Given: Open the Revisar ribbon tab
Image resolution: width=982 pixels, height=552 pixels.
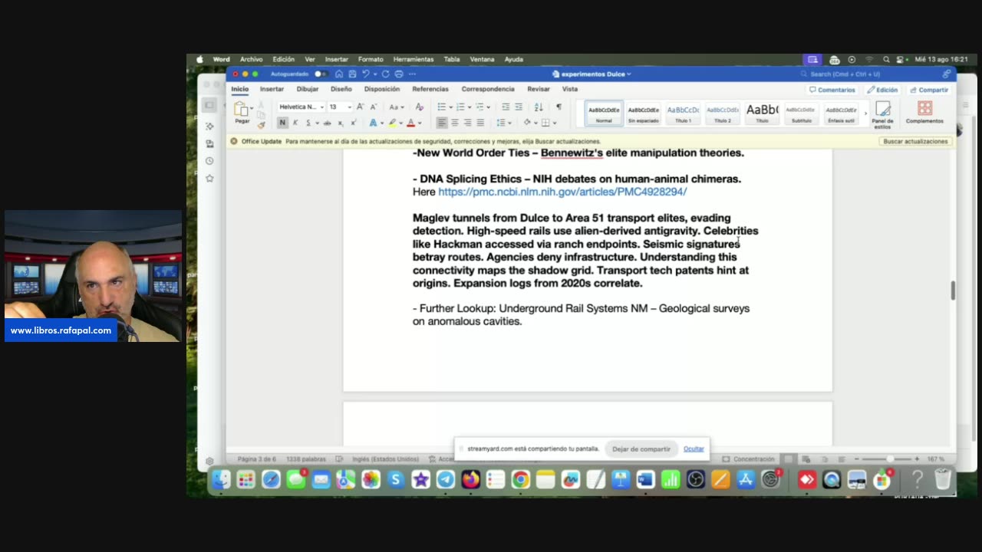Looking at the screenshot, I should pyautogui.click(x=538, y=89).
